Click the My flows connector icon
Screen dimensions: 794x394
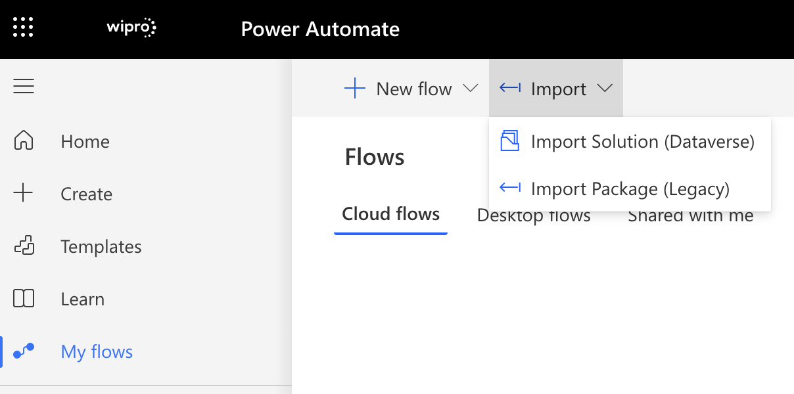24,351
